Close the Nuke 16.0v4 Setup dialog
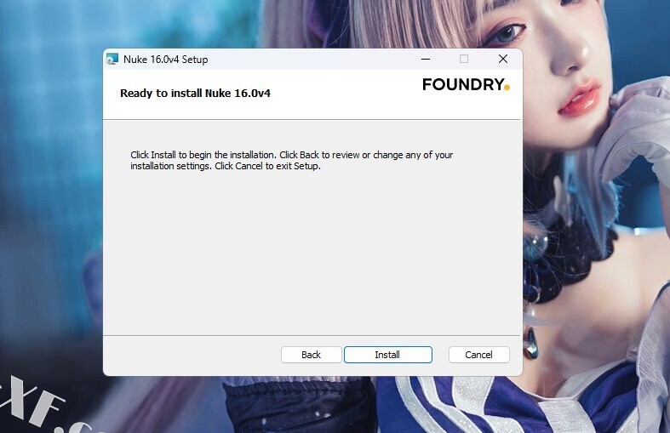 point(503,59)
